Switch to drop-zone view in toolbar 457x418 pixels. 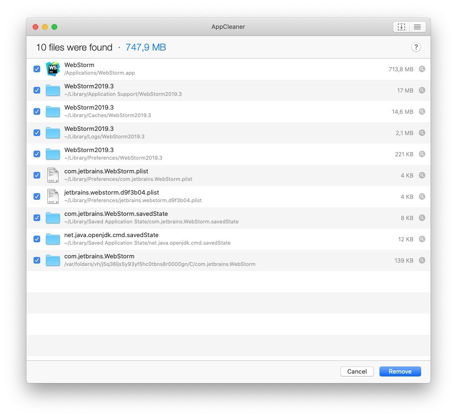[401, 27]
